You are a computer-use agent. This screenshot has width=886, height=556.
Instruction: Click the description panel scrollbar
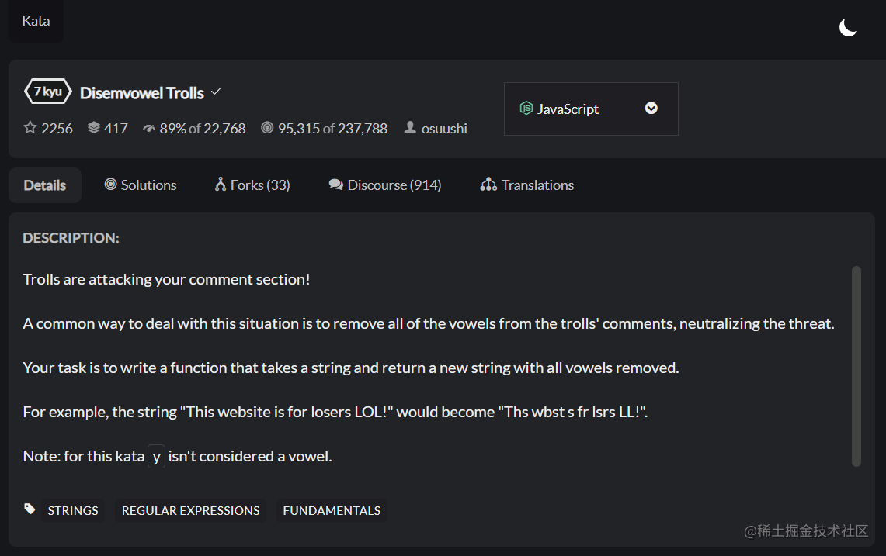(856, 366)
